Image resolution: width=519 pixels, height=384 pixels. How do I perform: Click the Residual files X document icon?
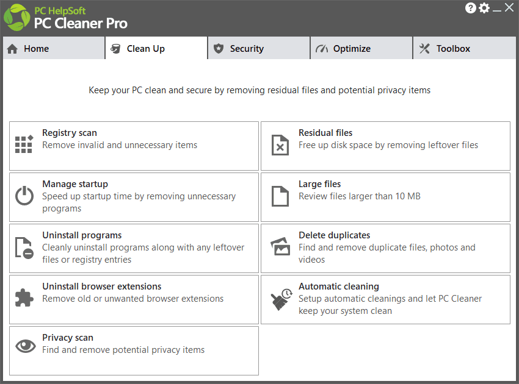[x=280, y=145]
